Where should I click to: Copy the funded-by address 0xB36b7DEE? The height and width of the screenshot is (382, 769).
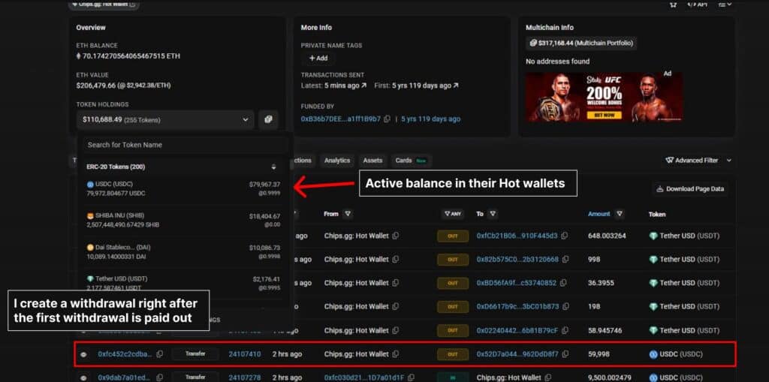(388, 119)
